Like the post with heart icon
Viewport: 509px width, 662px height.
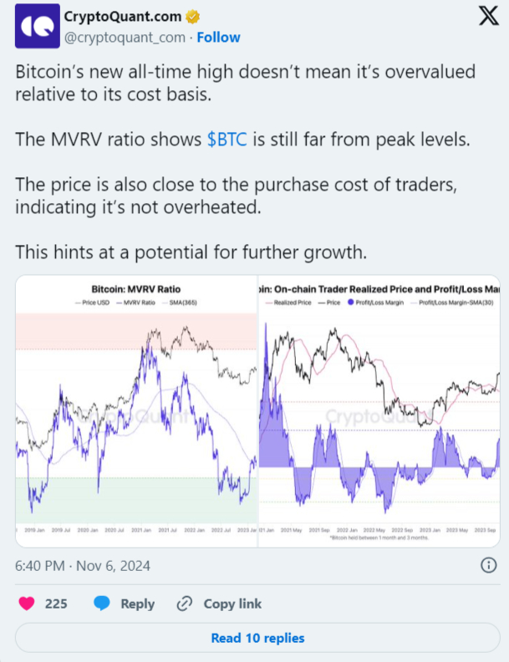click(x=28, y=603)
